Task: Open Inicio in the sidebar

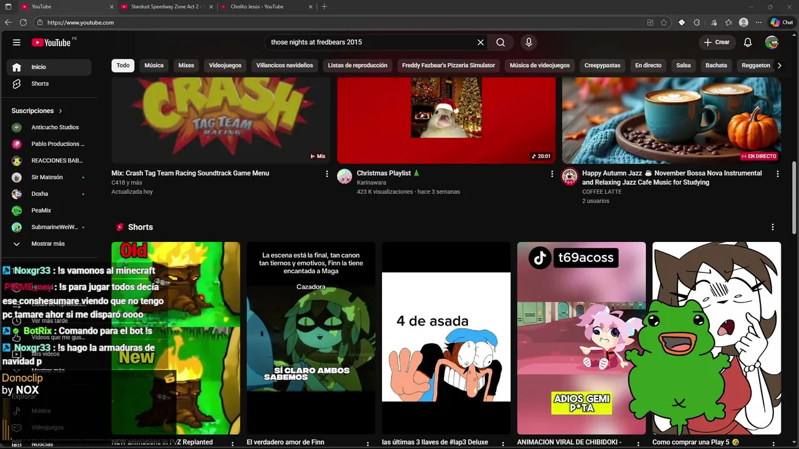Action: [49, 67]
